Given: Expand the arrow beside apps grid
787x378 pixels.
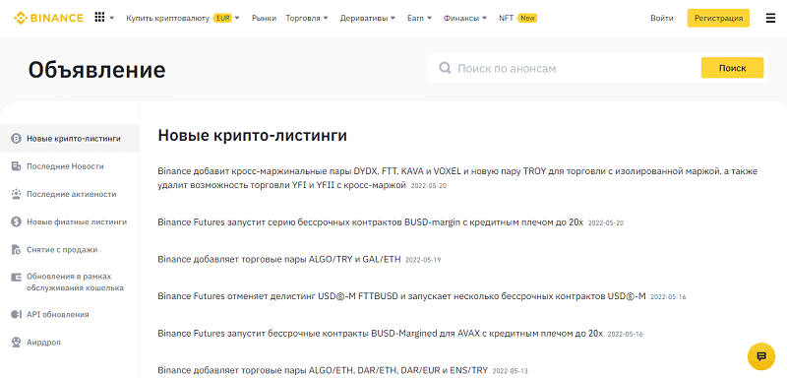Looking at the screenshot, I should 112,18.
